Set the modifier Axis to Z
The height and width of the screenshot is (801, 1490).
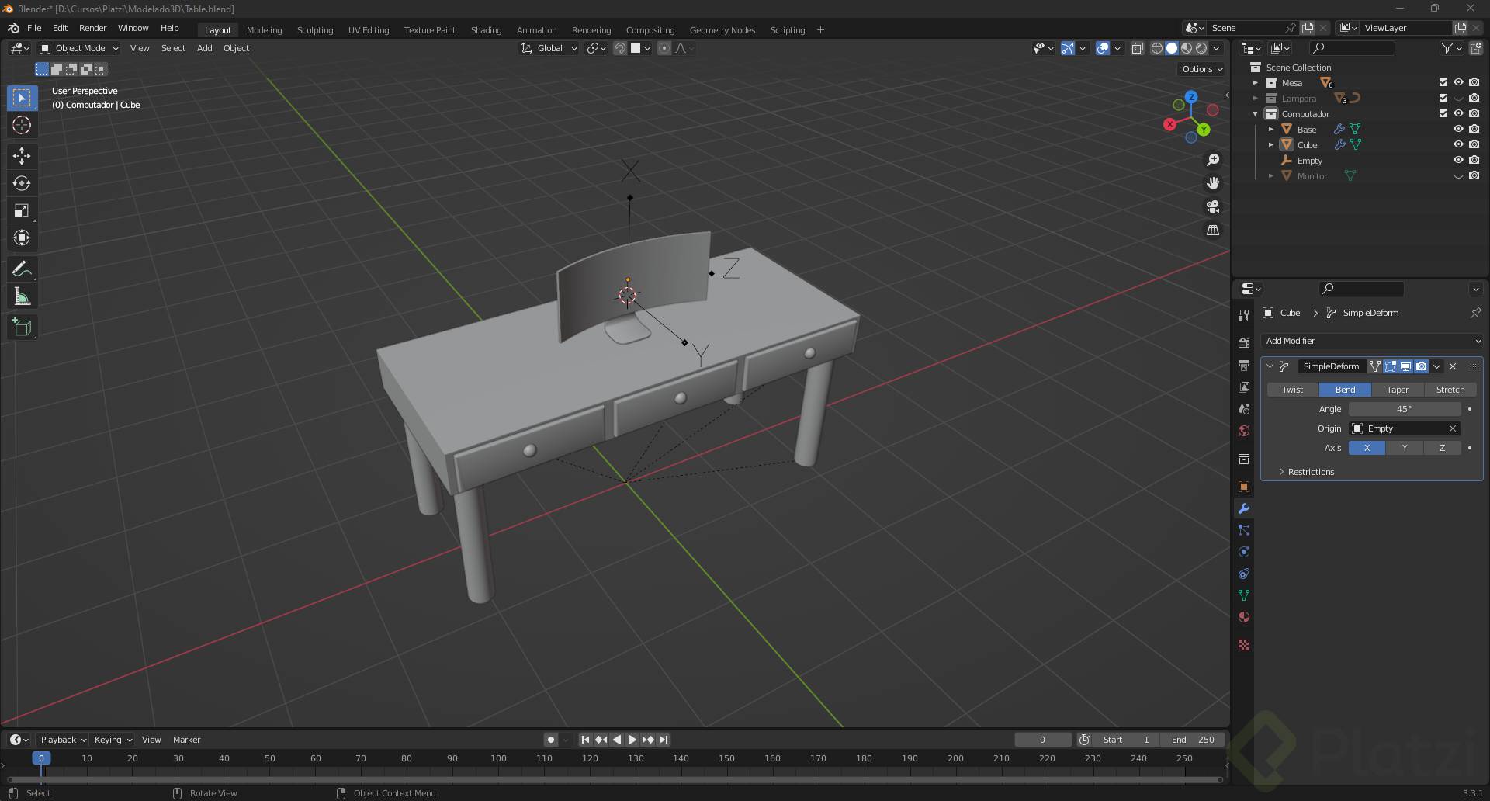(x=1441, y=448)
